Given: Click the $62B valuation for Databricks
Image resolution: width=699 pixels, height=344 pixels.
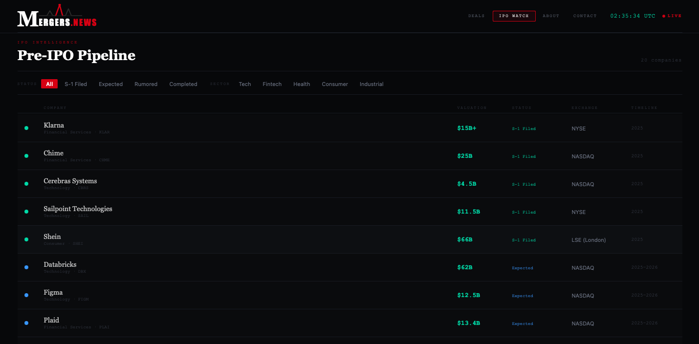Looking at the screenshot, I should [465, 267].
